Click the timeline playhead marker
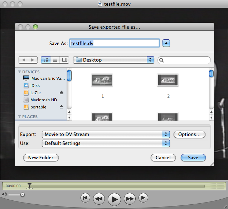228x209 pixels. click(29, 186)
